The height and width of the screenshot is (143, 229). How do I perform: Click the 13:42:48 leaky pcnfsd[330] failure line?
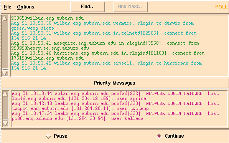(115, 103)
